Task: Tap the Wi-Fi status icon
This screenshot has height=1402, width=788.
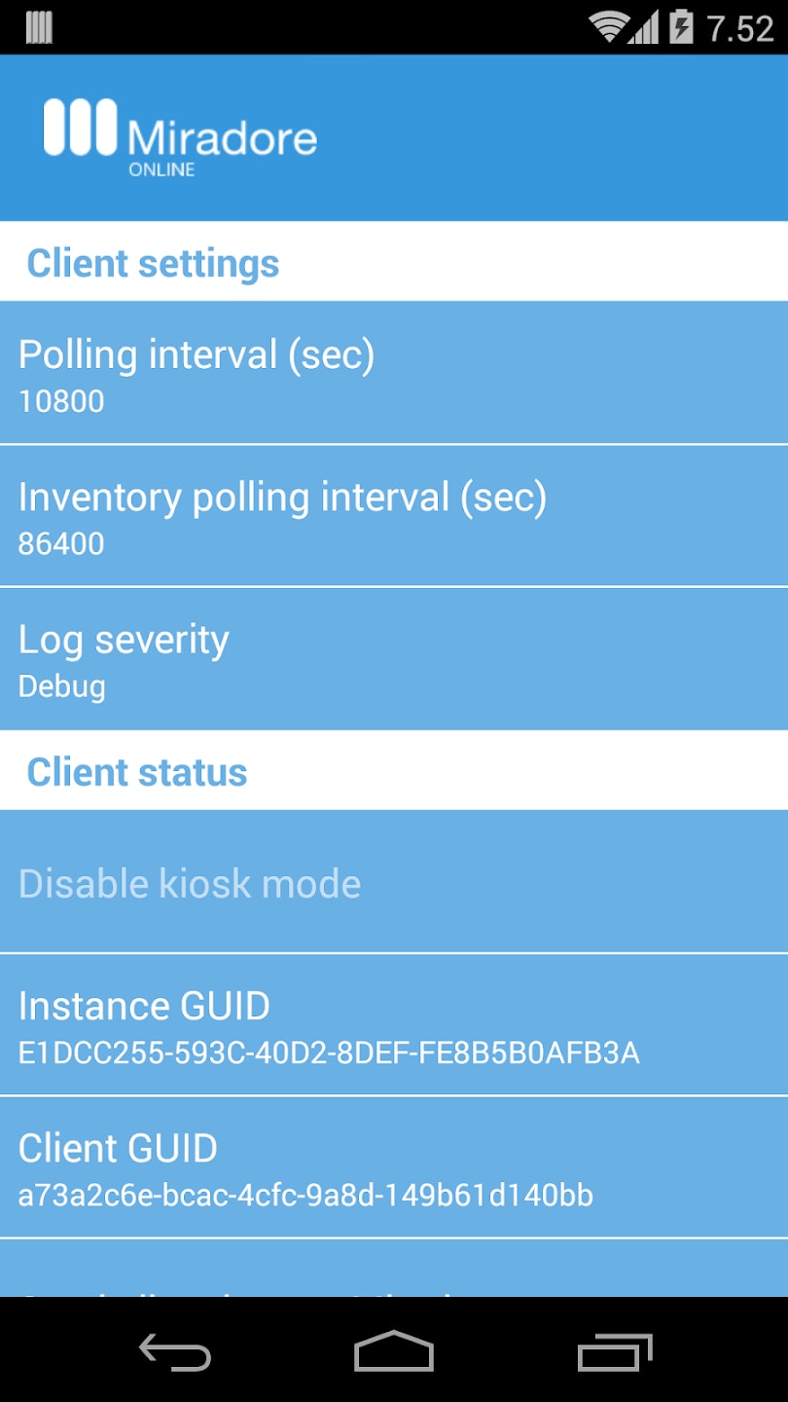Action: point(609,27)
